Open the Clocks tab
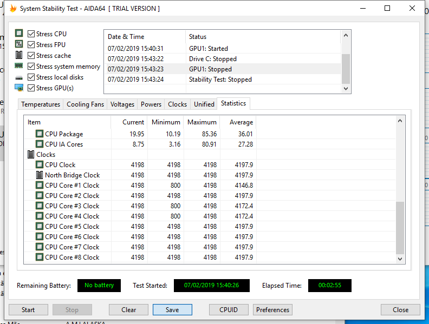Image resolution: width=429 pixels, height=324 pixels. pos(177,104)
